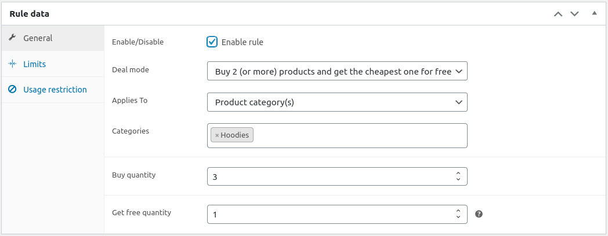Uncheck the Enable rule checkbox
Viewport: 608px width, 236px height.
click(x=212, y=42)
